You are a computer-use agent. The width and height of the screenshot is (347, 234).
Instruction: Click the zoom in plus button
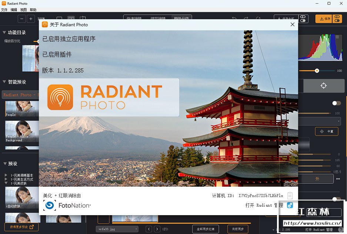31,19
